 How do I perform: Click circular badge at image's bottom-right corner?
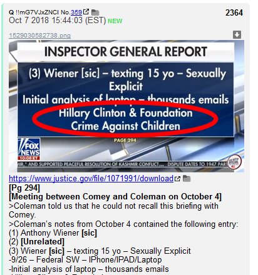coord(234,162)
